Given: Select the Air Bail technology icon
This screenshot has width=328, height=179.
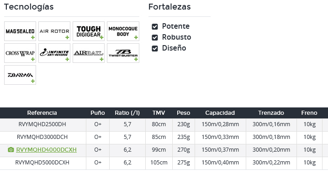Looking at the screenshot, I should [89, 53].
